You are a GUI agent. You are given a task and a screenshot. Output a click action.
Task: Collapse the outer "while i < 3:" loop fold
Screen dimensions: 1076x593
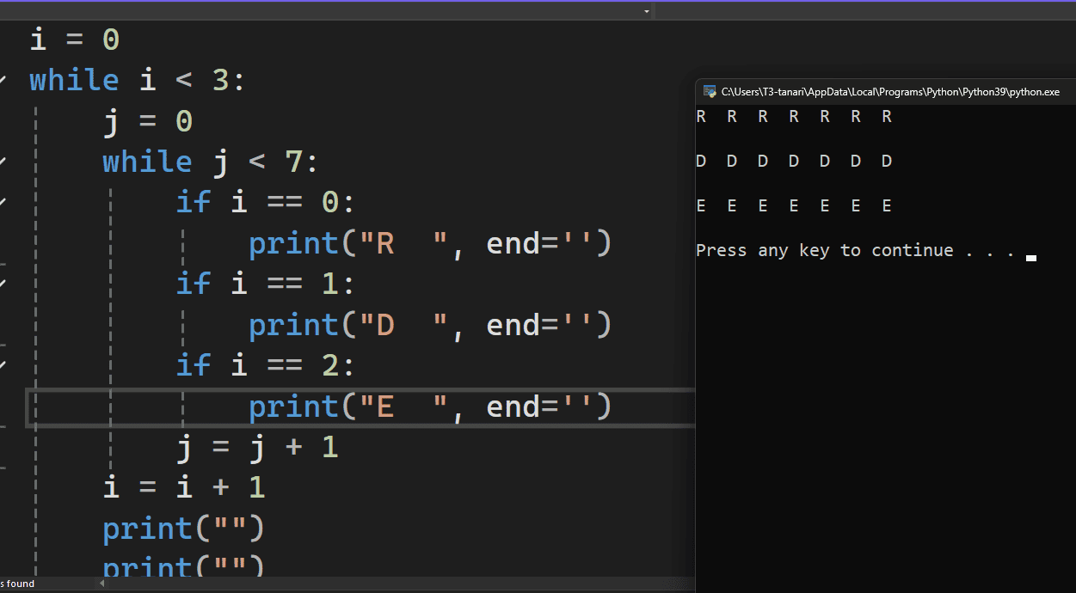coord(3,79)
